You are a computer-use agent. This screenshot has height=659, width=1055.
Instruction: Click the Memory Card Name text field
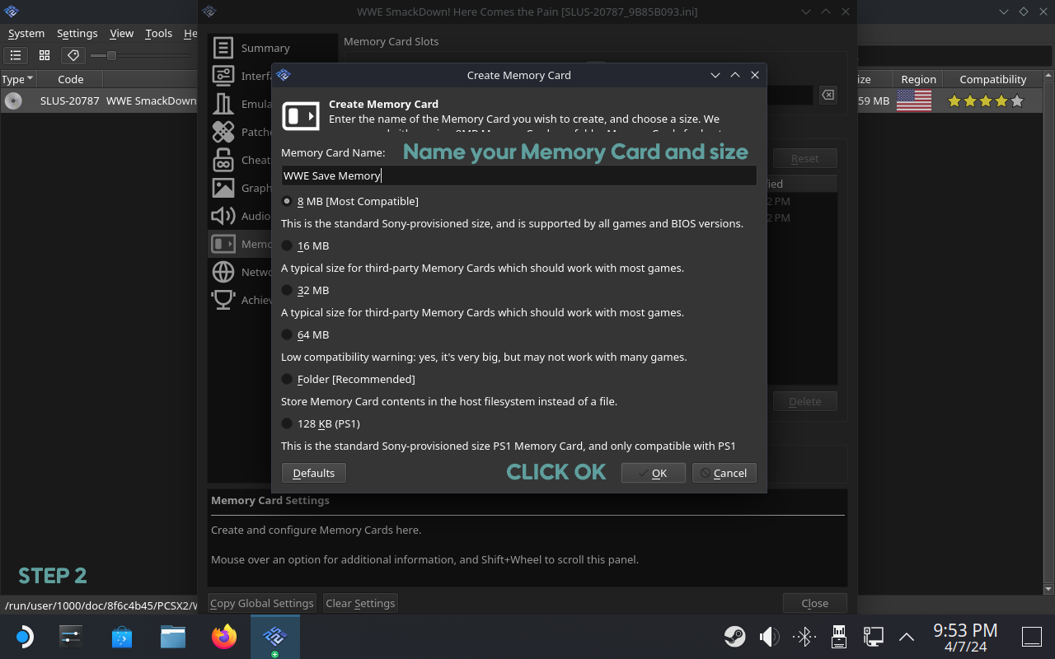[518, 175]
